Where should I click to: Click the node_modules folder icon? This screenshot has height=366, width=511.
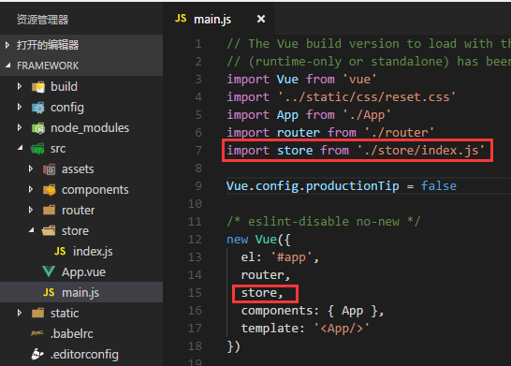coord(38,128)
